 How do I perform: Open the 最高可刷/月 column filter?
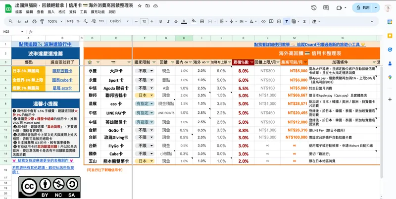pyautogui.click(x=305, y=62)
